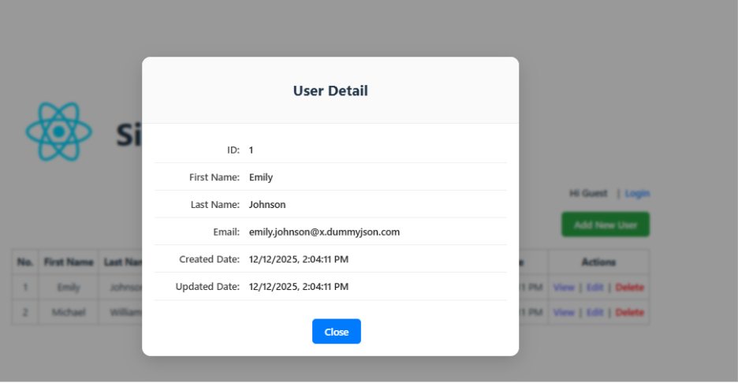Image resolution: width=738 pixels, height=383 pixels.
Task: Hit Delete link in Michael's row
Action: click(629, 313)
